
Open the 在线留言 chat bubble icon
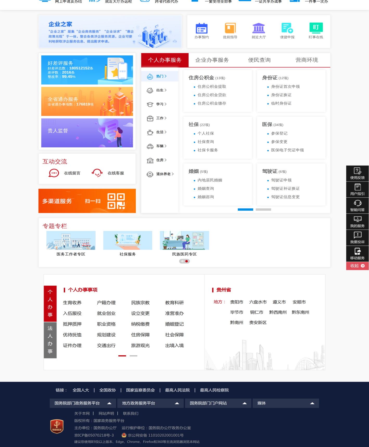pyautogui.click(x=54, y=173)
